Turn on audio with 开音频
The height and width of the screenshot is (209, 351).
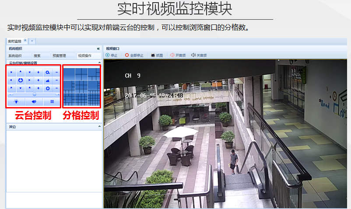pos(178,56)
